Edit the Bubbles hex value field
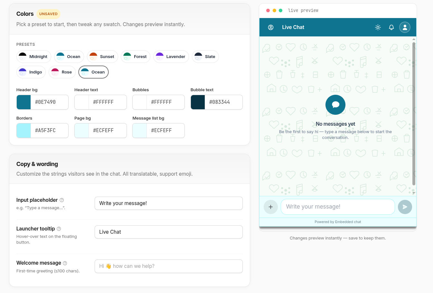This screenshot has height=293, width=433. pyautogui.click(x=165, y=102)
